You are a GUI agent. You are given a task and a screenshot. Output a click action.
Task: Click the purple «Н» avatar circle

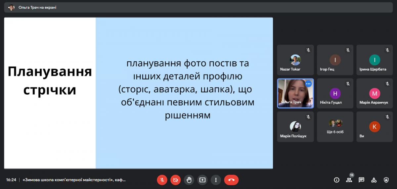[335, 93]
